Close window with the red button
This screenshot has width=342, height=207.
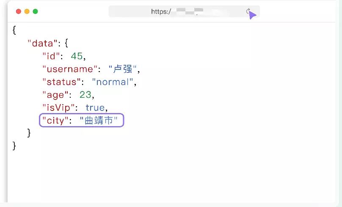point(19,11)
